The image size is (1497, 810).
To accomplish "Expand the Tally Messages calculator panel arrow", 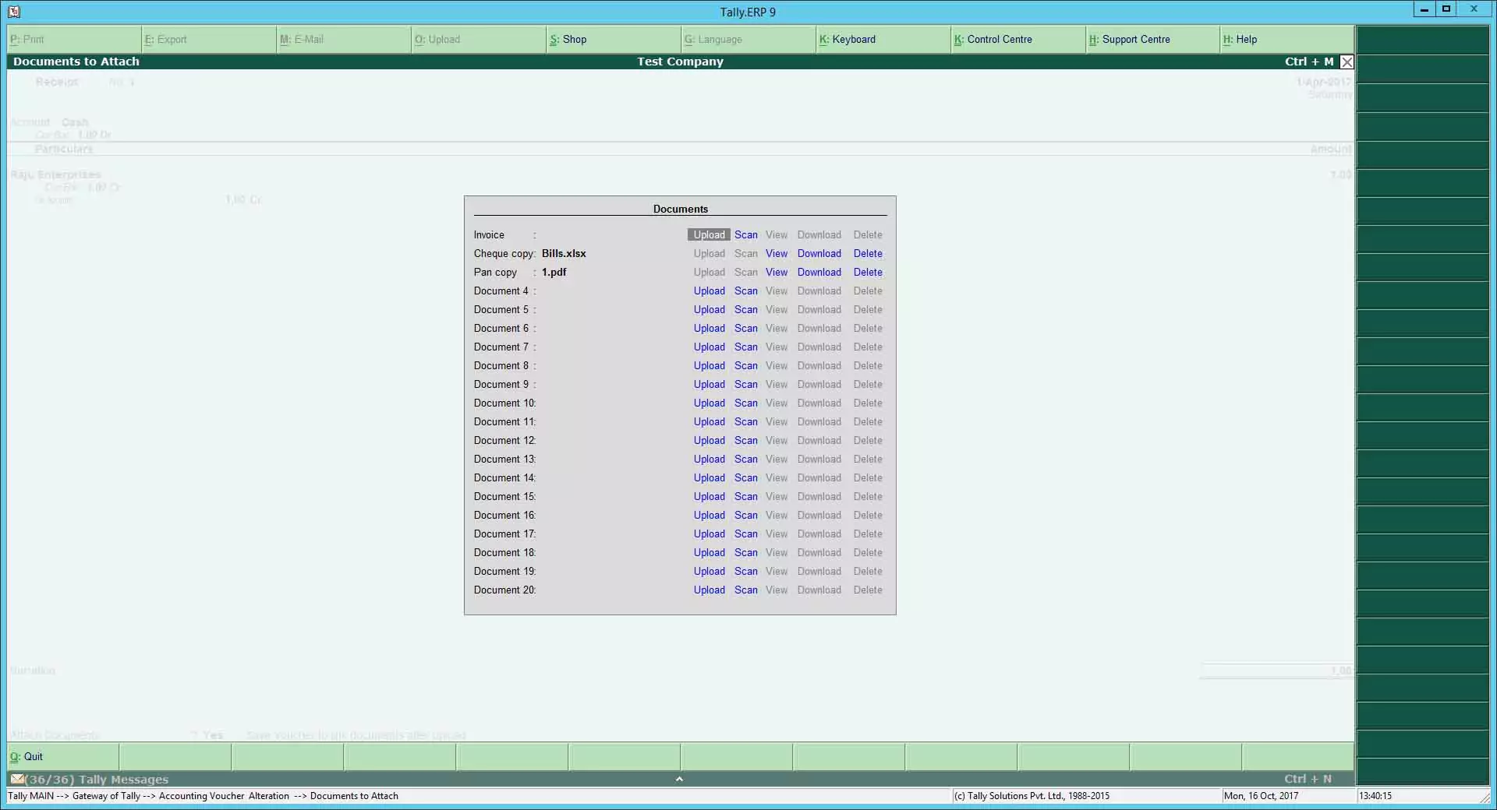I will 679,779.
